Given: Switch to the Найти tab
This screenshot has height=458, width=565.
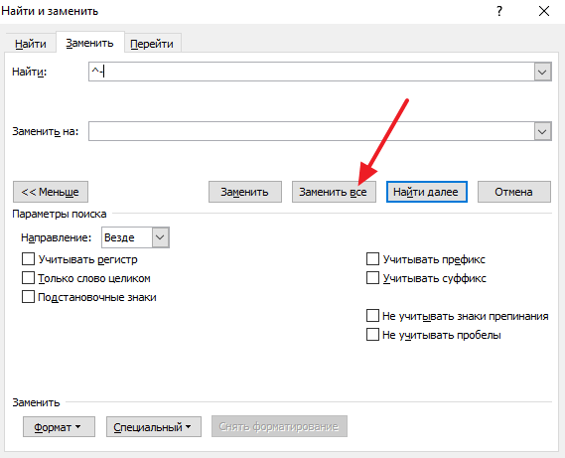Looking at the screenshot, I should click(x=31, y=44).
